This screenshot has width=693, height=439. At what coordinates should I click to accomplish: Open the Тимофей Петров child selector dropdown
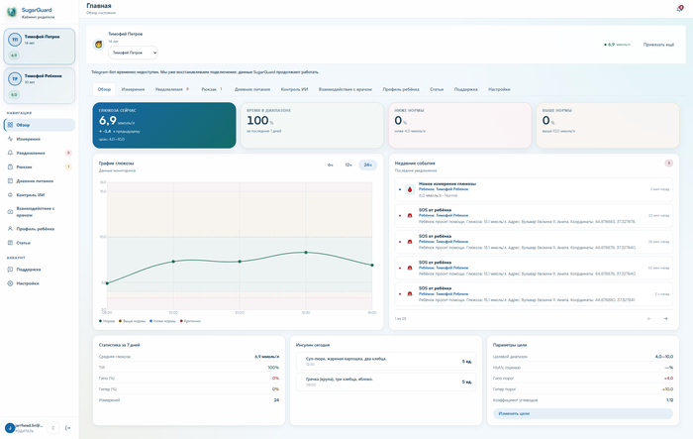[133, 53]
